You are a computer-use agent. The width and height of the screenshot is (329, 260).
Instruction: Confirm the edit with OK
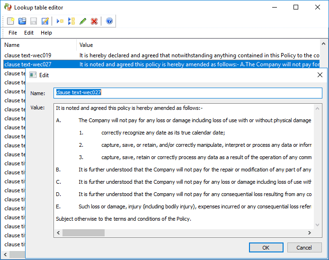[266, 248]
